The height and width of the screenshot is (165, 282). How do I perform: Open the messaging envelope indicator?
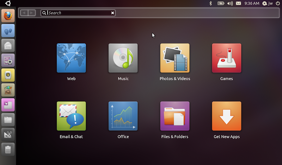click(x=239, y=3)
